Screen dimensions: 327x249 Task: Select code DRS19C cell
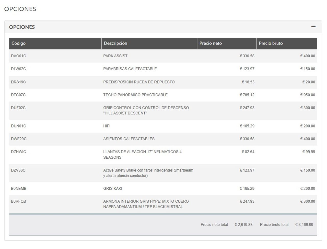tap(18, 82)
